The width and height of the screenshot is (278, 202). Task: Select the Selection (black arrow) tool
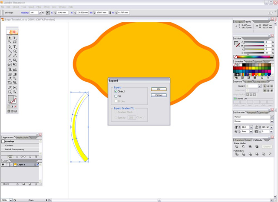pyautogui.click(x=10, y=38)
